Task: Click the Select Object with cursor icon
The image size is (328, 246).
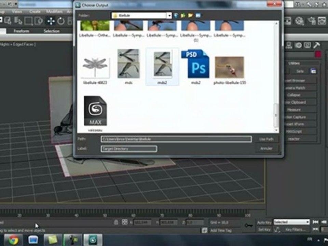Action: [x=8, y=21]
